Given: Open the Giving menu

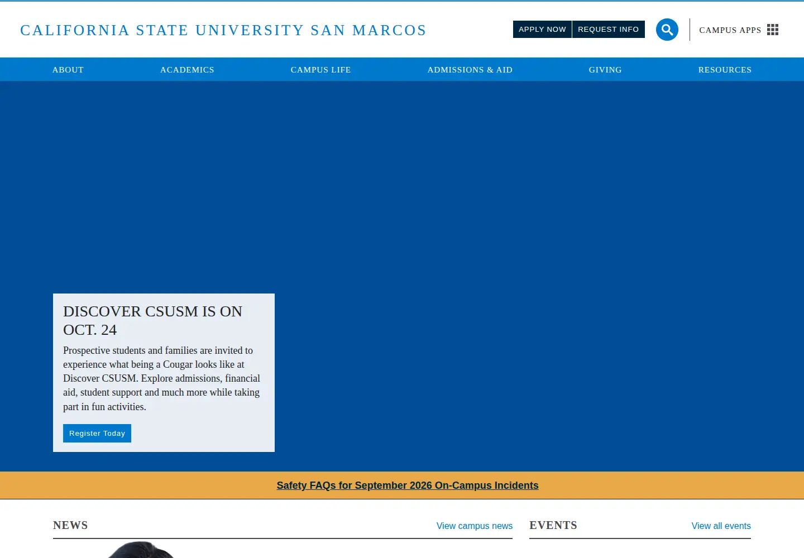Looking at the screenshot, I should [605, 70].
